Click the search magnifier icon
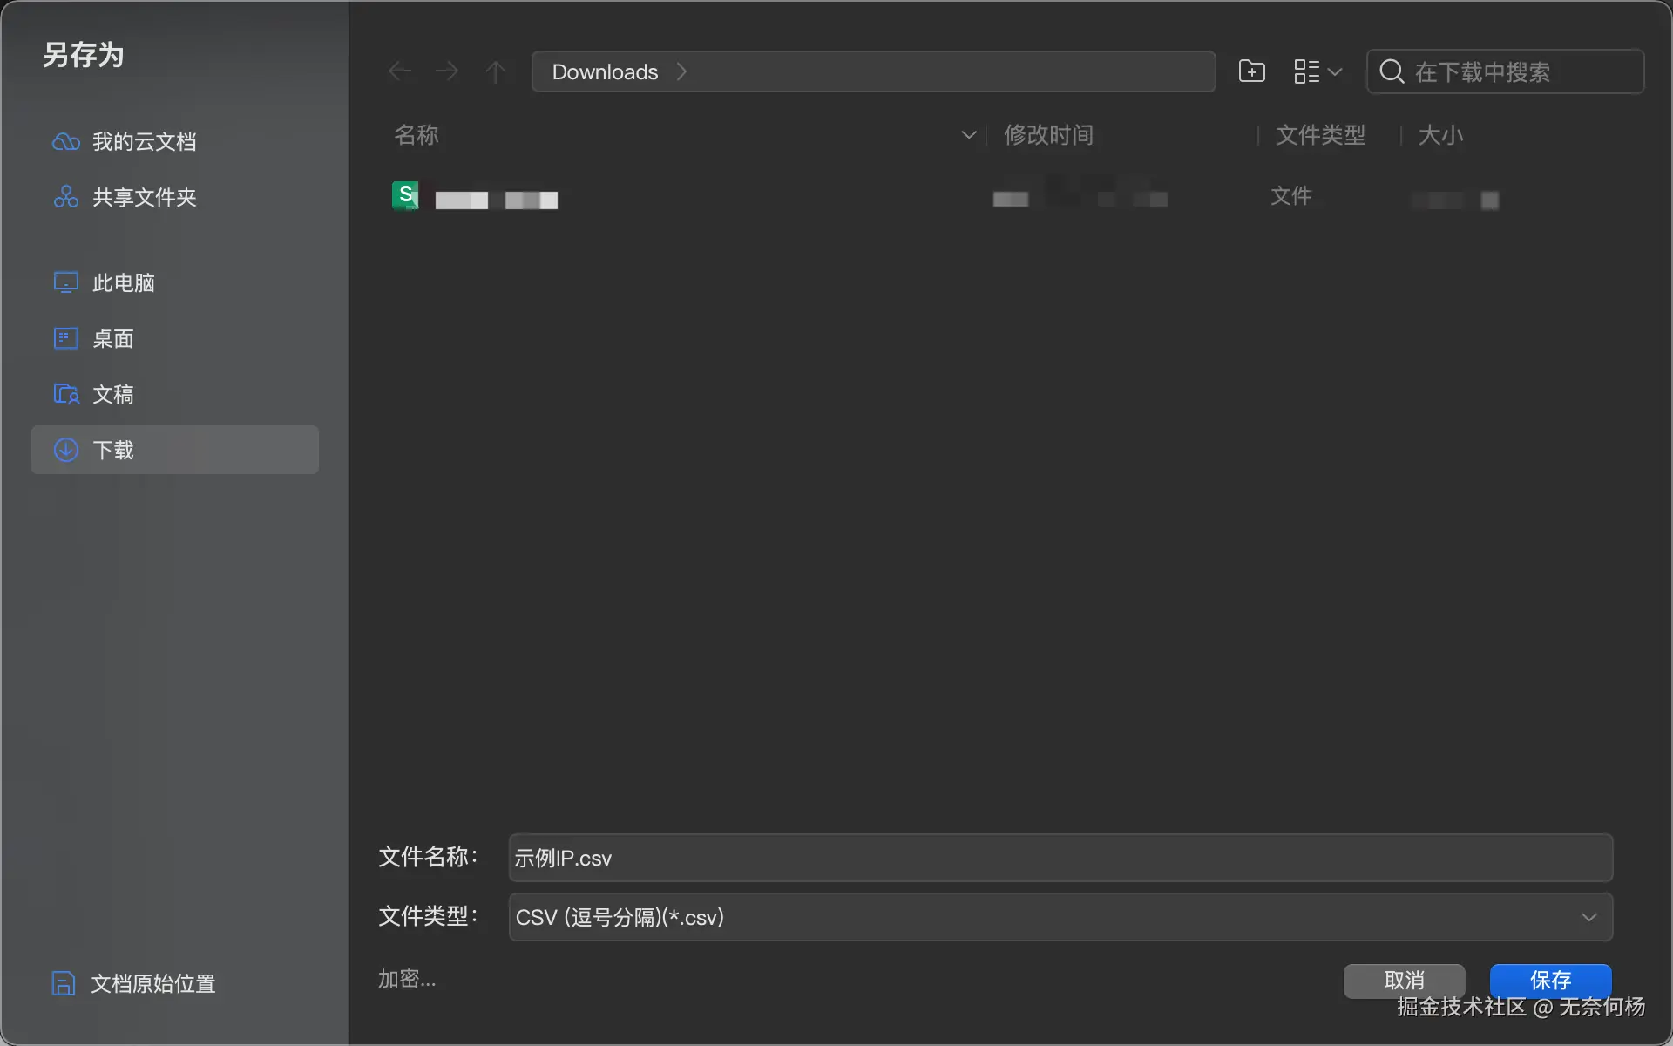1673x1046 pixels. (x=1392, y=71)
